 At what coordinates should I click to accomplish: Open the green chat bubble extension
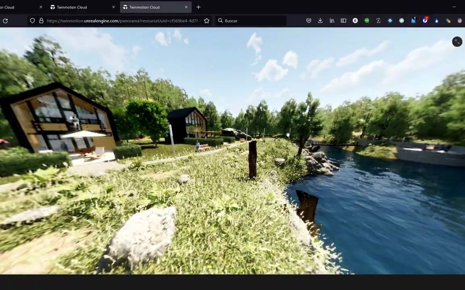(x=367, y=21)
